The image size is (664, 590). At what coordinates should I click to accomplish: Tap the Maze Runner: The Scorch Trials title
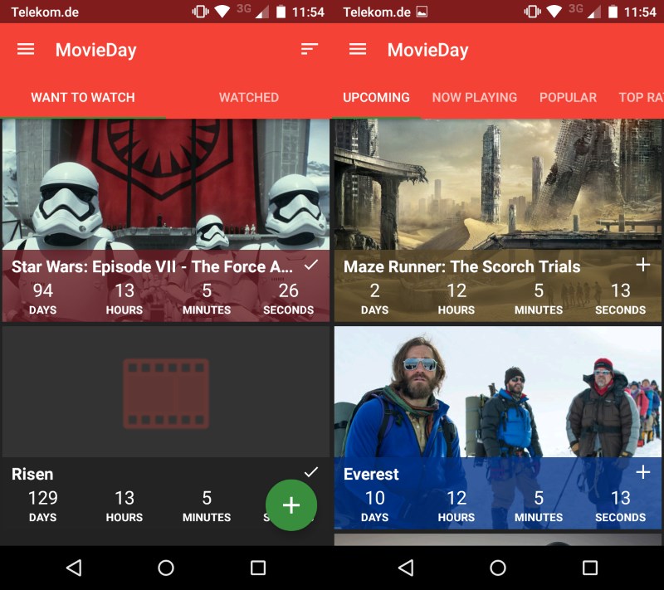point(461,266)
